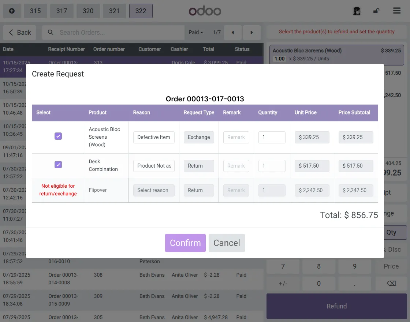Click the Request Type column header

click(x=199, y=113)
